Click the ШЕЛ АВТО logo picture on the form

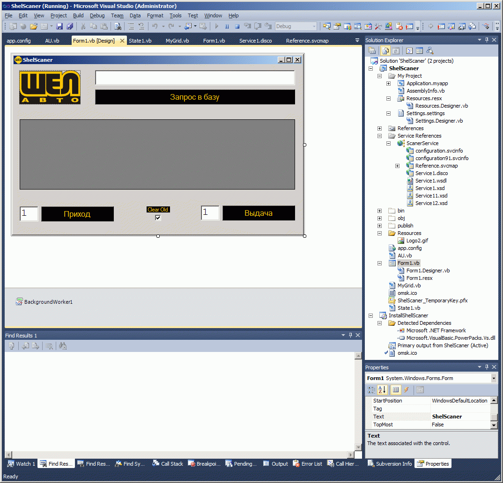tap(50, 87)
